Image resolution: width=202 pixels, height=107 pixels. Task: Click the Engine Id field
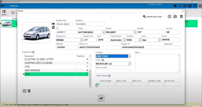[x=143, y=47]
